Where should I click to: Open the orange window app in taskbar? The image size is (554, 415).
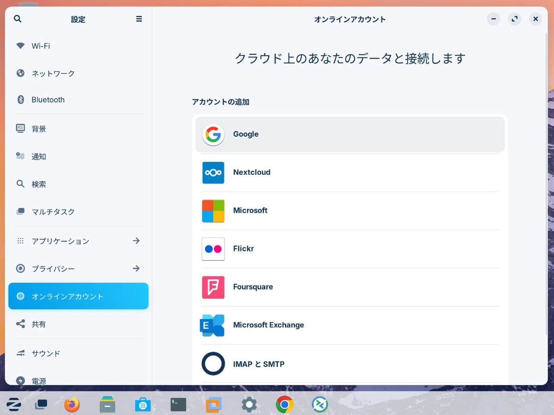(214, 404)
